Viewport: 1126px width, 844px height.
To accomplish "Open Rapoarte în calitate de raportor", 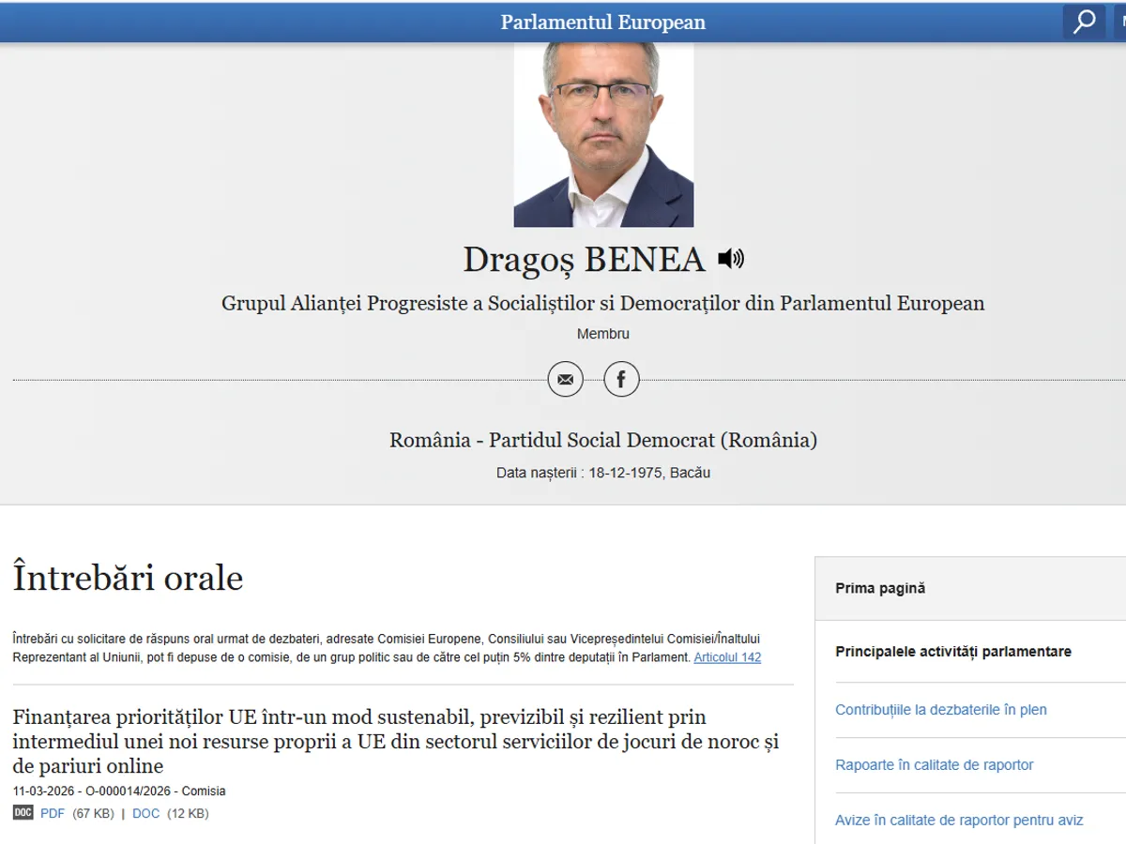I will coord(935,765).
